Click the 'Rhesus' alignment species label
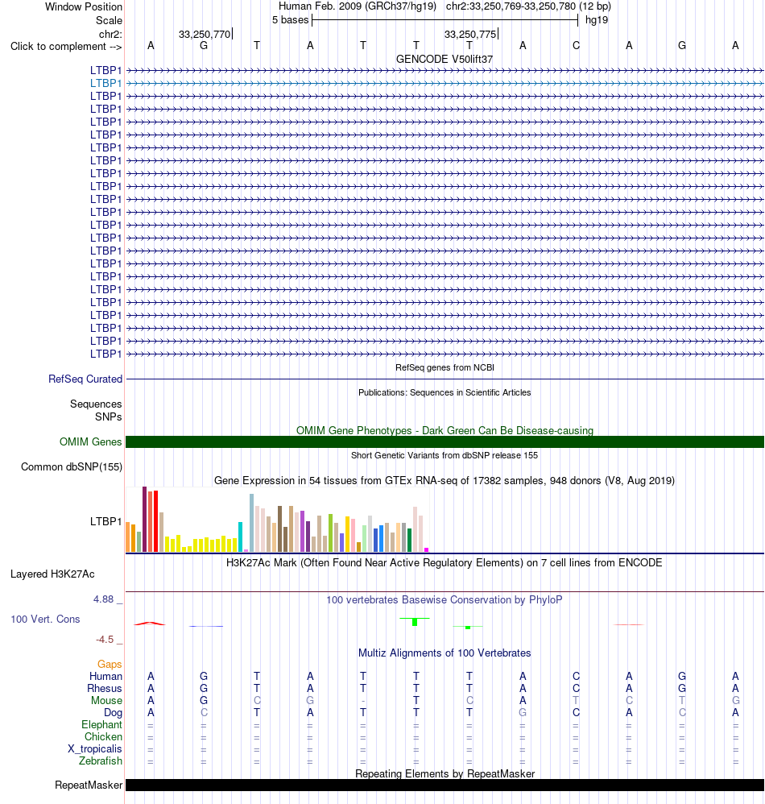 point(105,688)
